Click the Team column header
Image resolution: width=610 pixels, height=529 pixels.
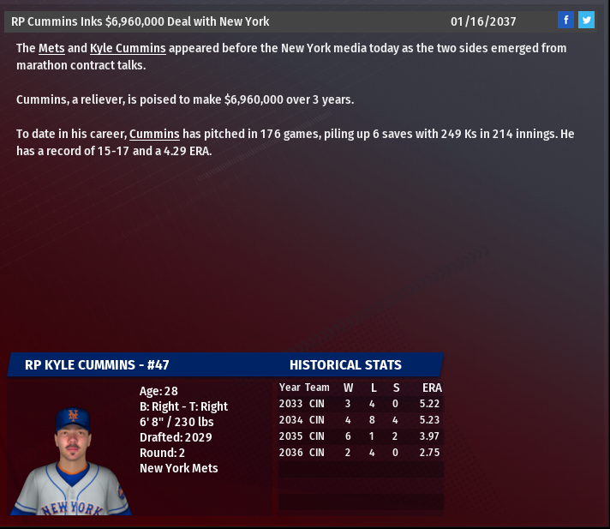(317, 388)
